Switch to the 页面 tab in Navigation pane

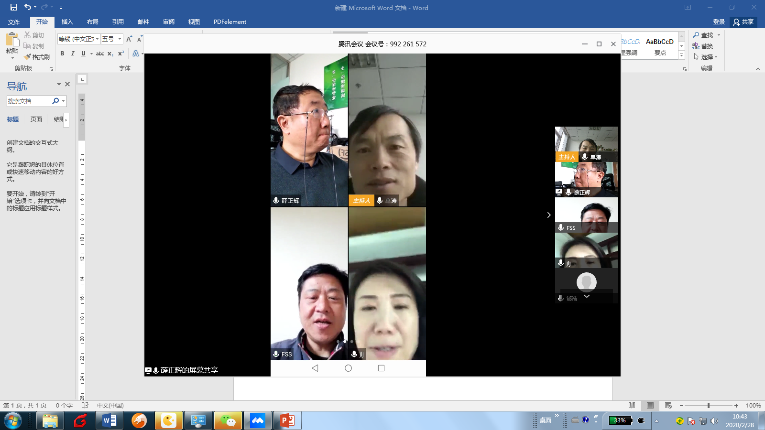click(36, 119)
